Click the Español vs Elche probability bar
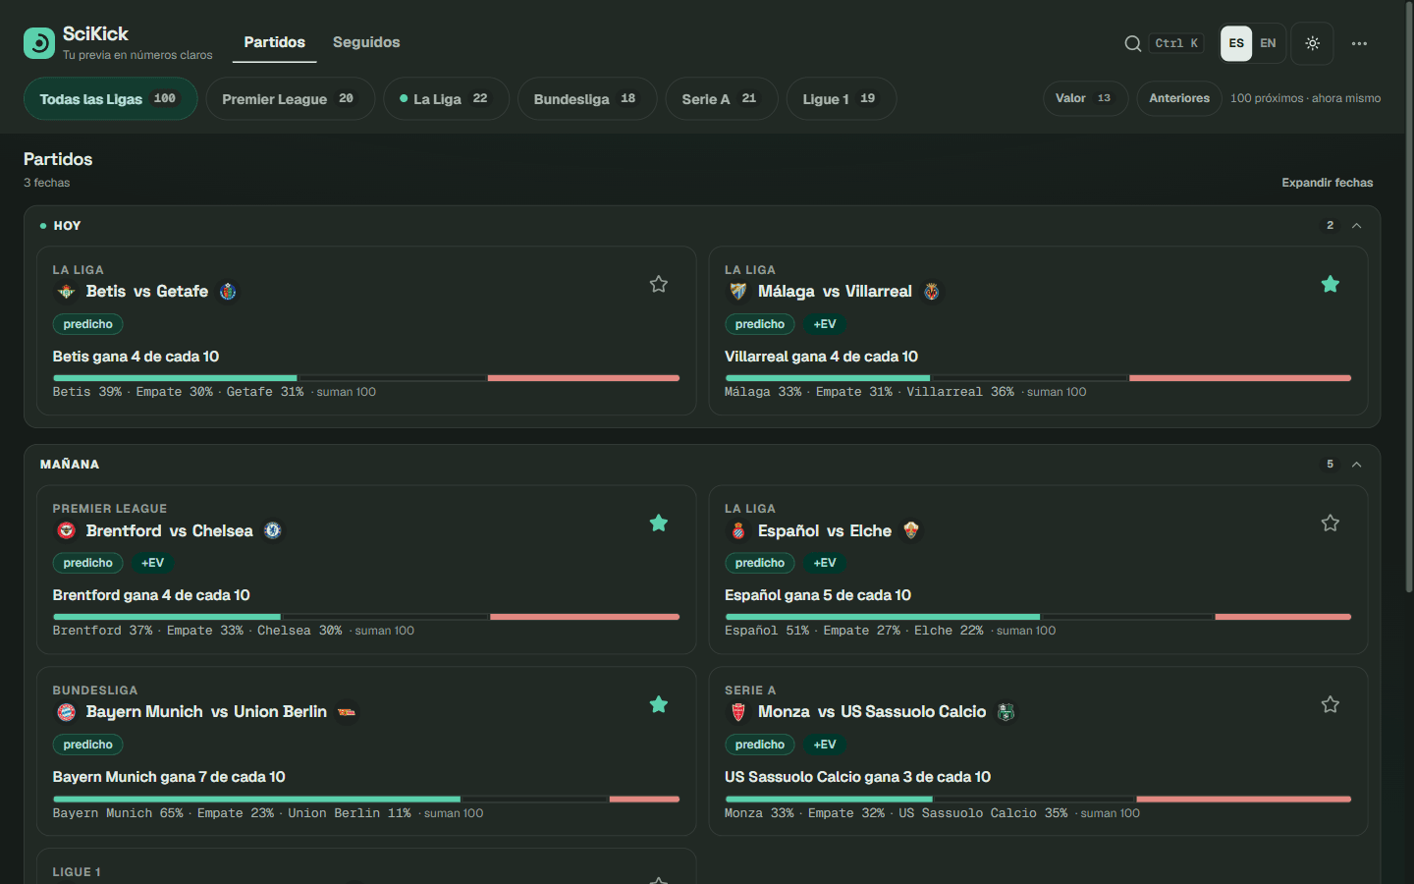This screenshot has width=1414, height=884. [x=1038, y=617]
